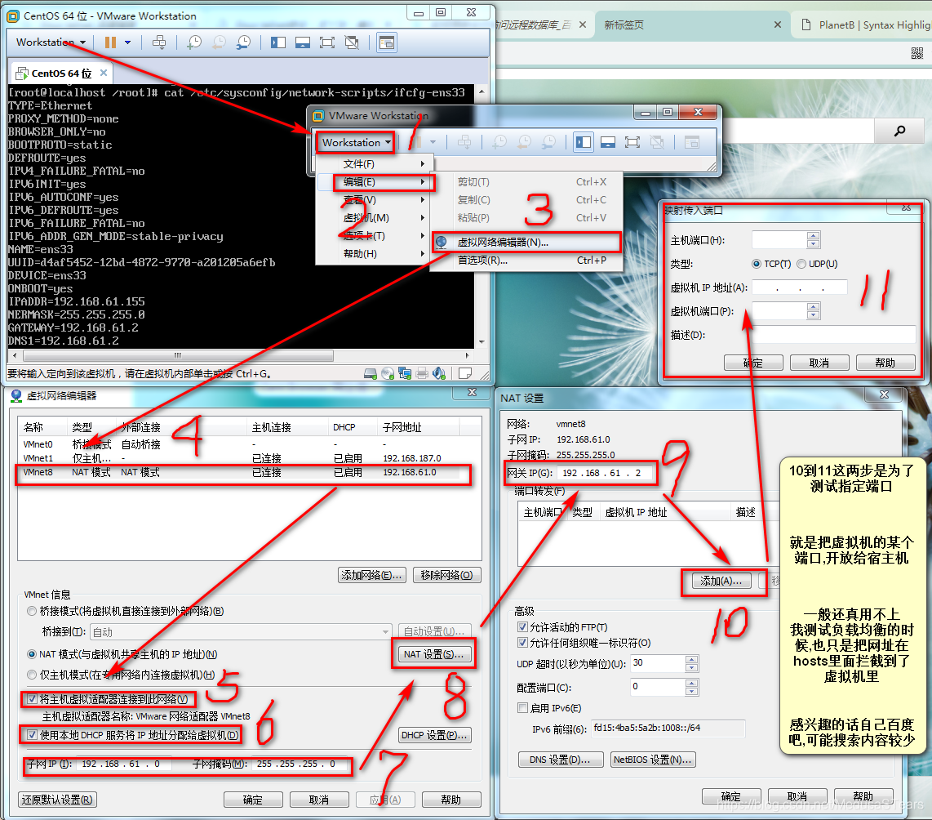
Task: Select 桥接模式 radio button
Action: tap(32, 611)
